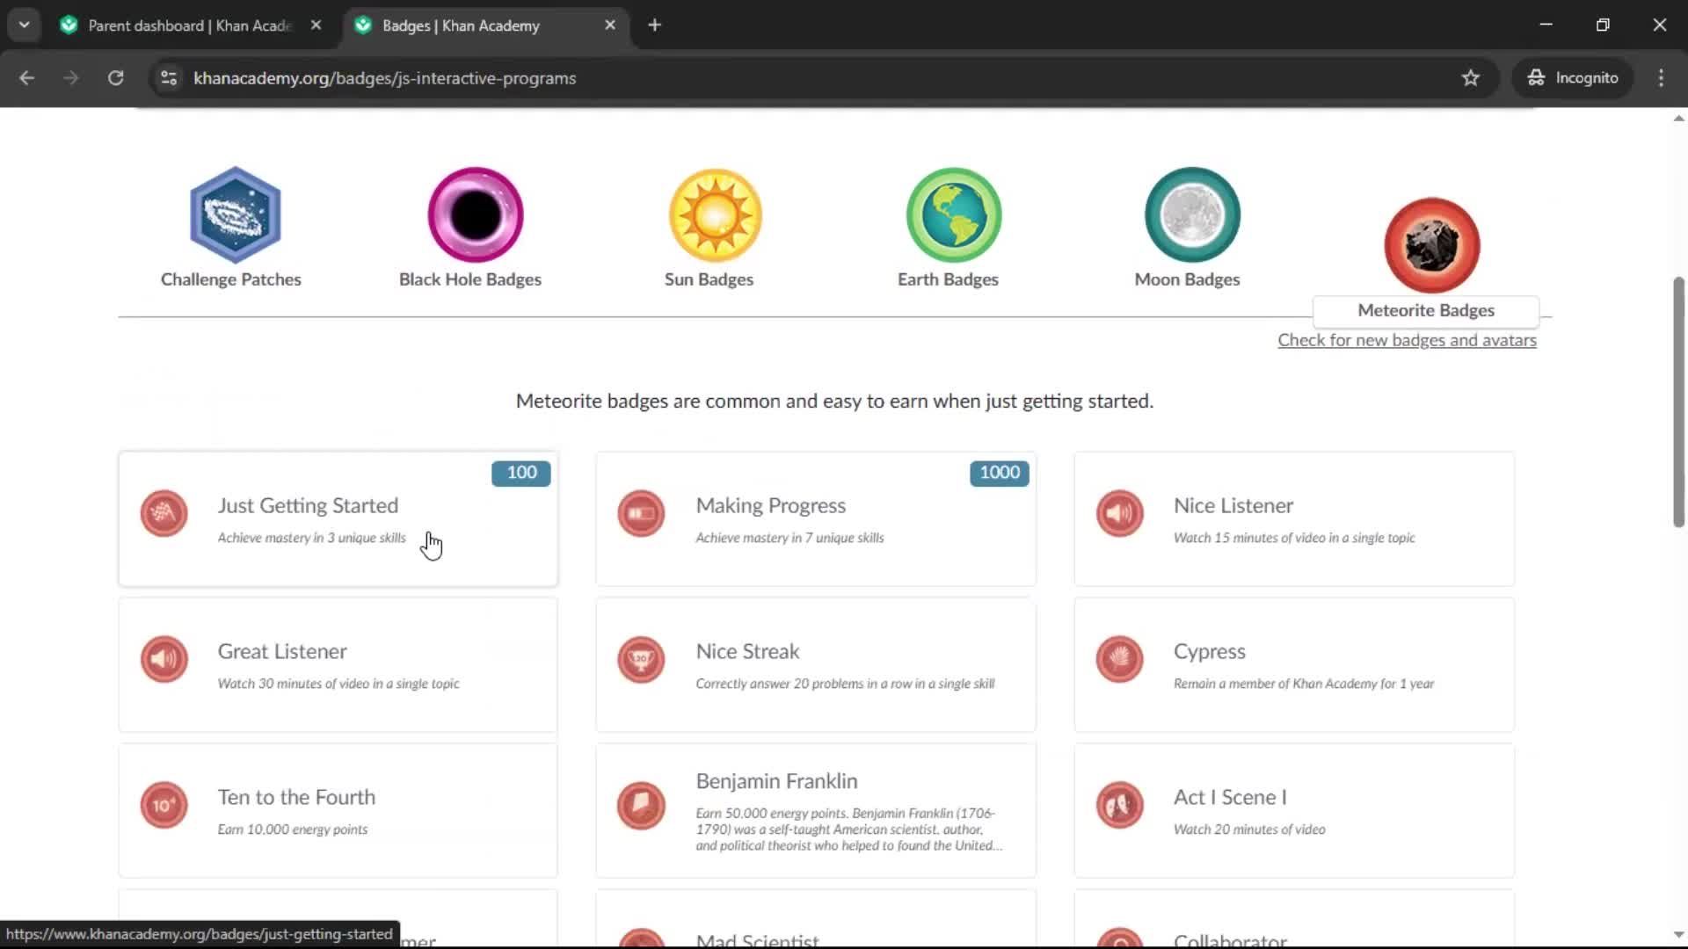Open Nice Listener badge title
The height and width of the screenshot is (949, 1688).
1233,505
